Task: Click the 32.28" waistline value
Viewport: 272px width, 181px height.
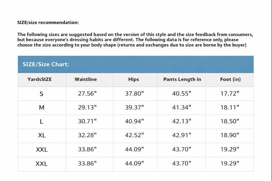Action: click(x=87, y=135)
